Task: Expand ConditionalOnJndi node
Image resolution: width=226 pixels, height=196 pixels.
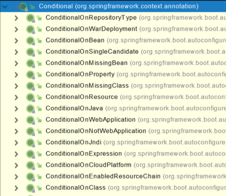Action: pyautogui.click(x=16, y=143)
